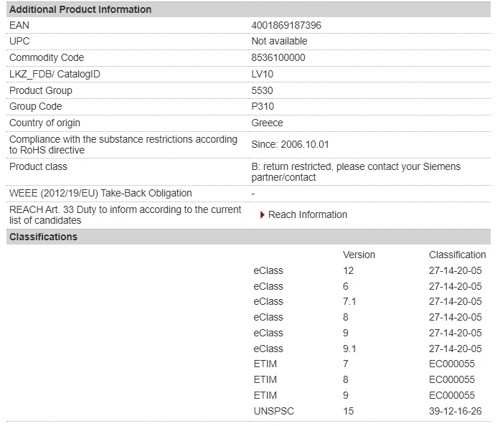Viewport: 500px width, 426px height.
Task: Select the eClass version 7.1 number
Action: (x=349, y=301)
